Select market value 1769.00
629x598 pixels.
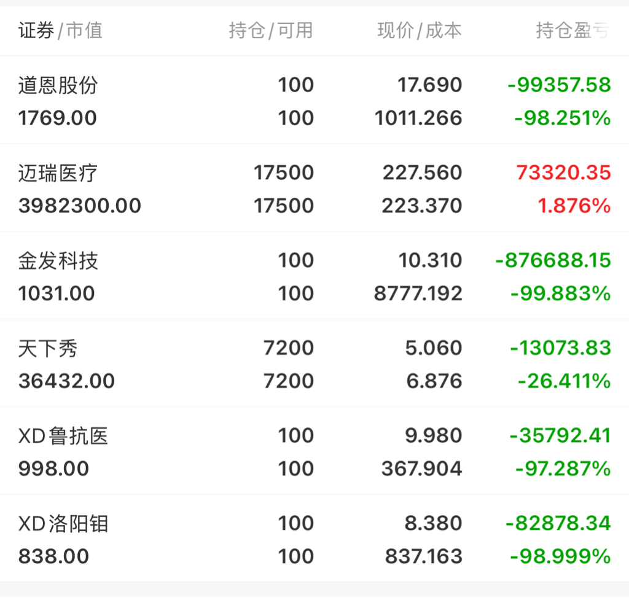57,118
